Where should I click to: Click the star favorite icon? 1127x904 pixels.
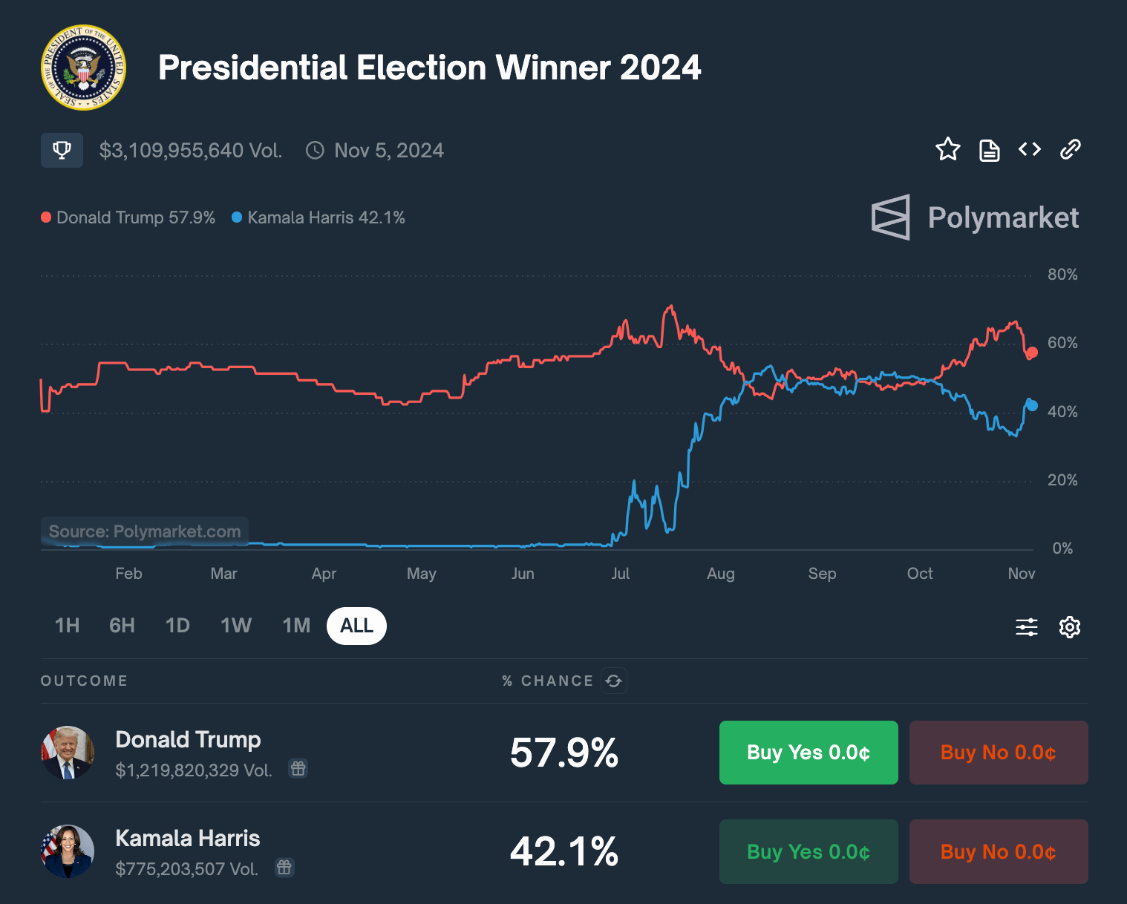[948, 149]
